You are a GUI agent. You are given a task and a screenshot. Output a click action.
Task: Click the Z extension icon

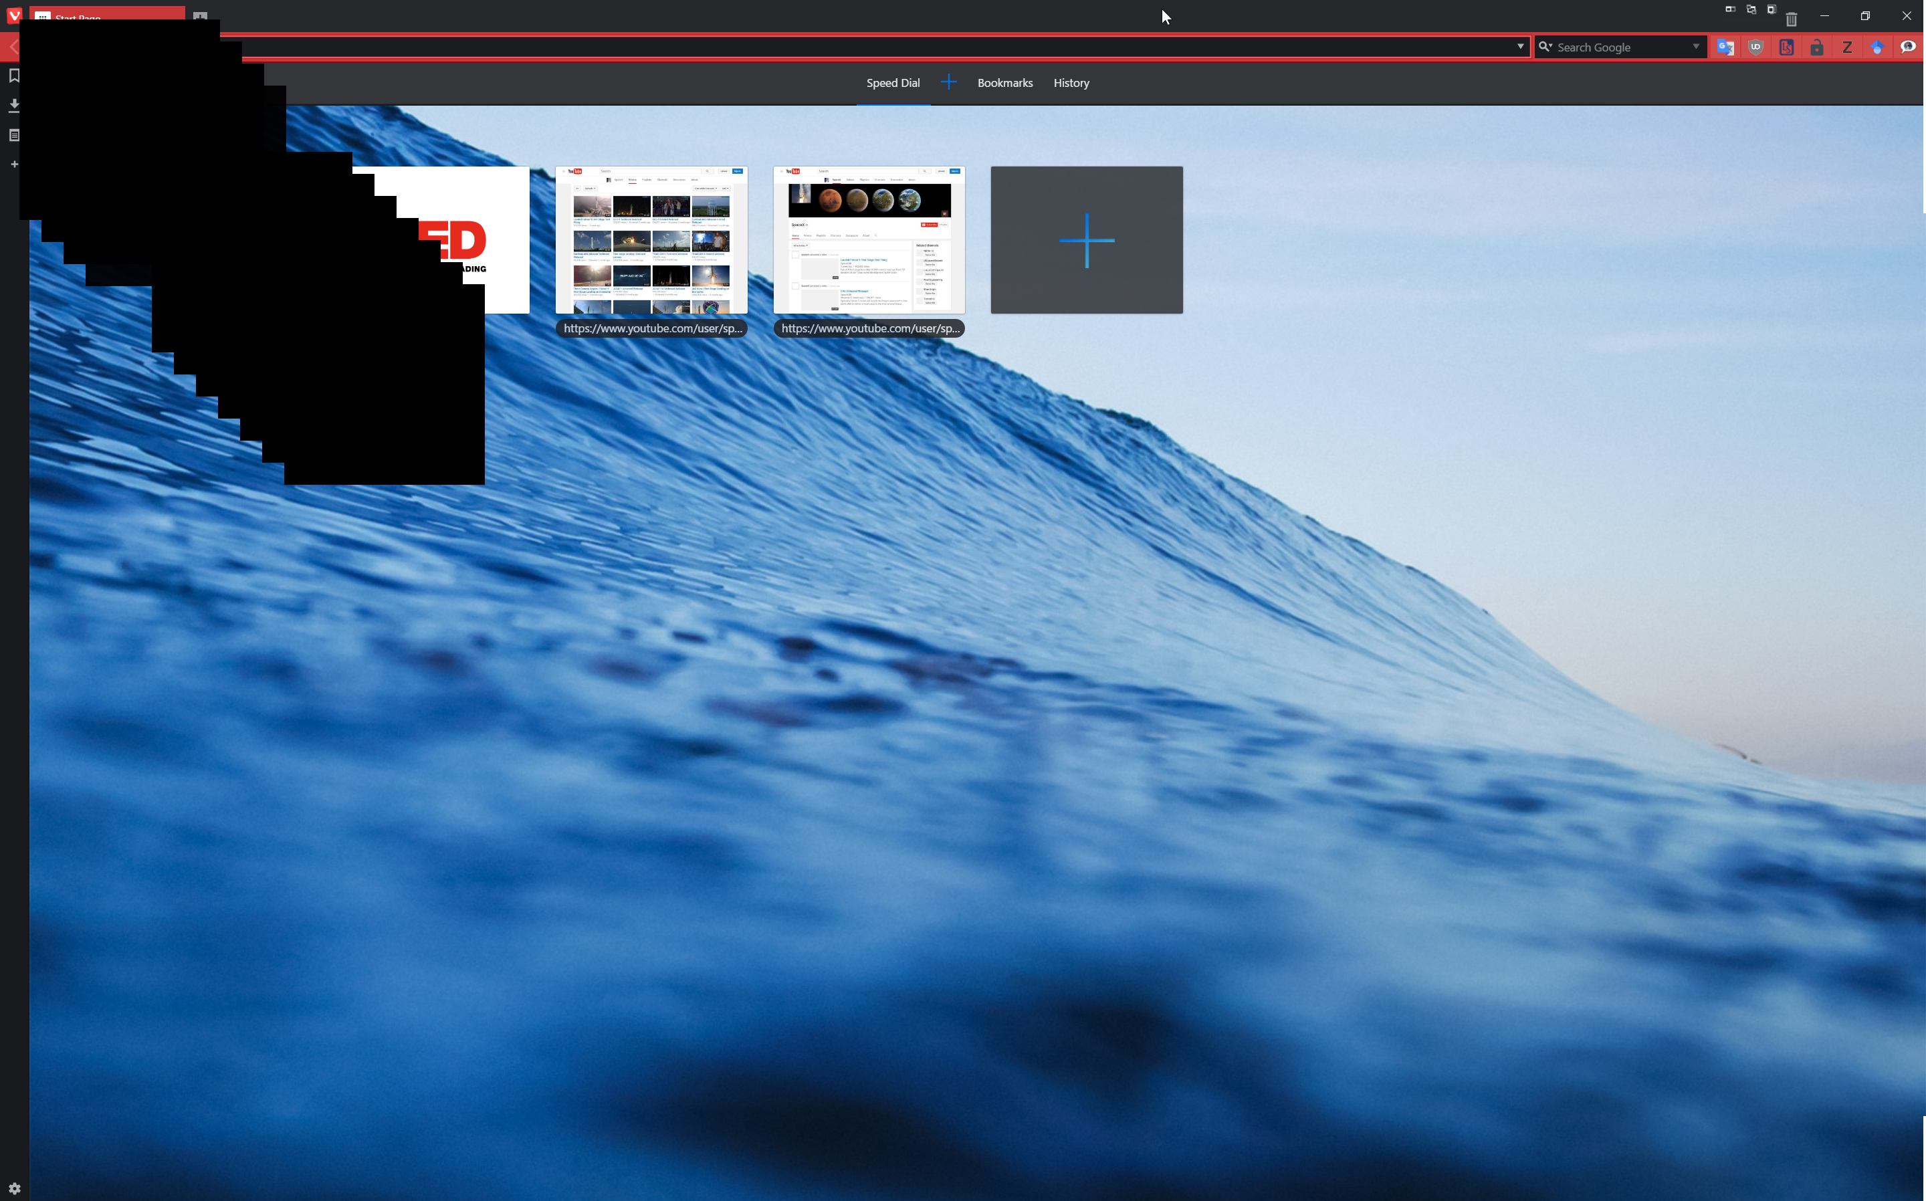1846,47
